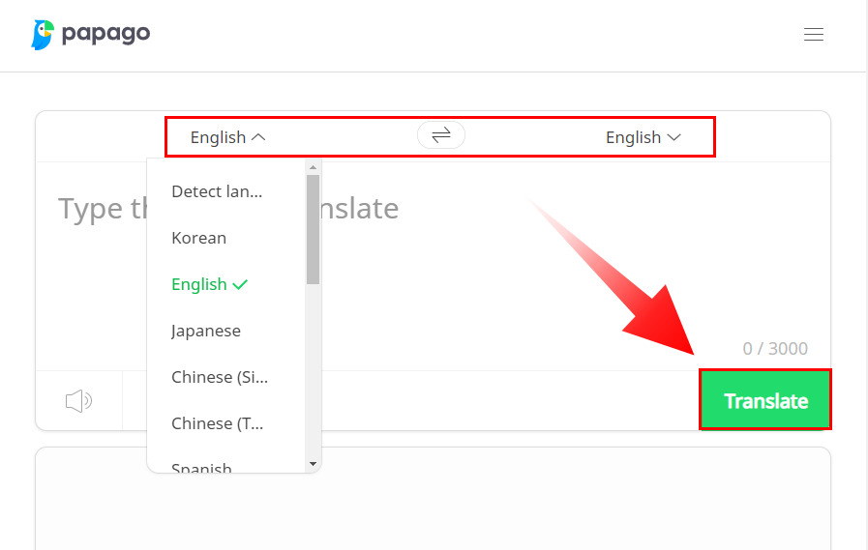The image size is (868, 550).
Task: Click the green Translate button
Action: coord(765,400)
